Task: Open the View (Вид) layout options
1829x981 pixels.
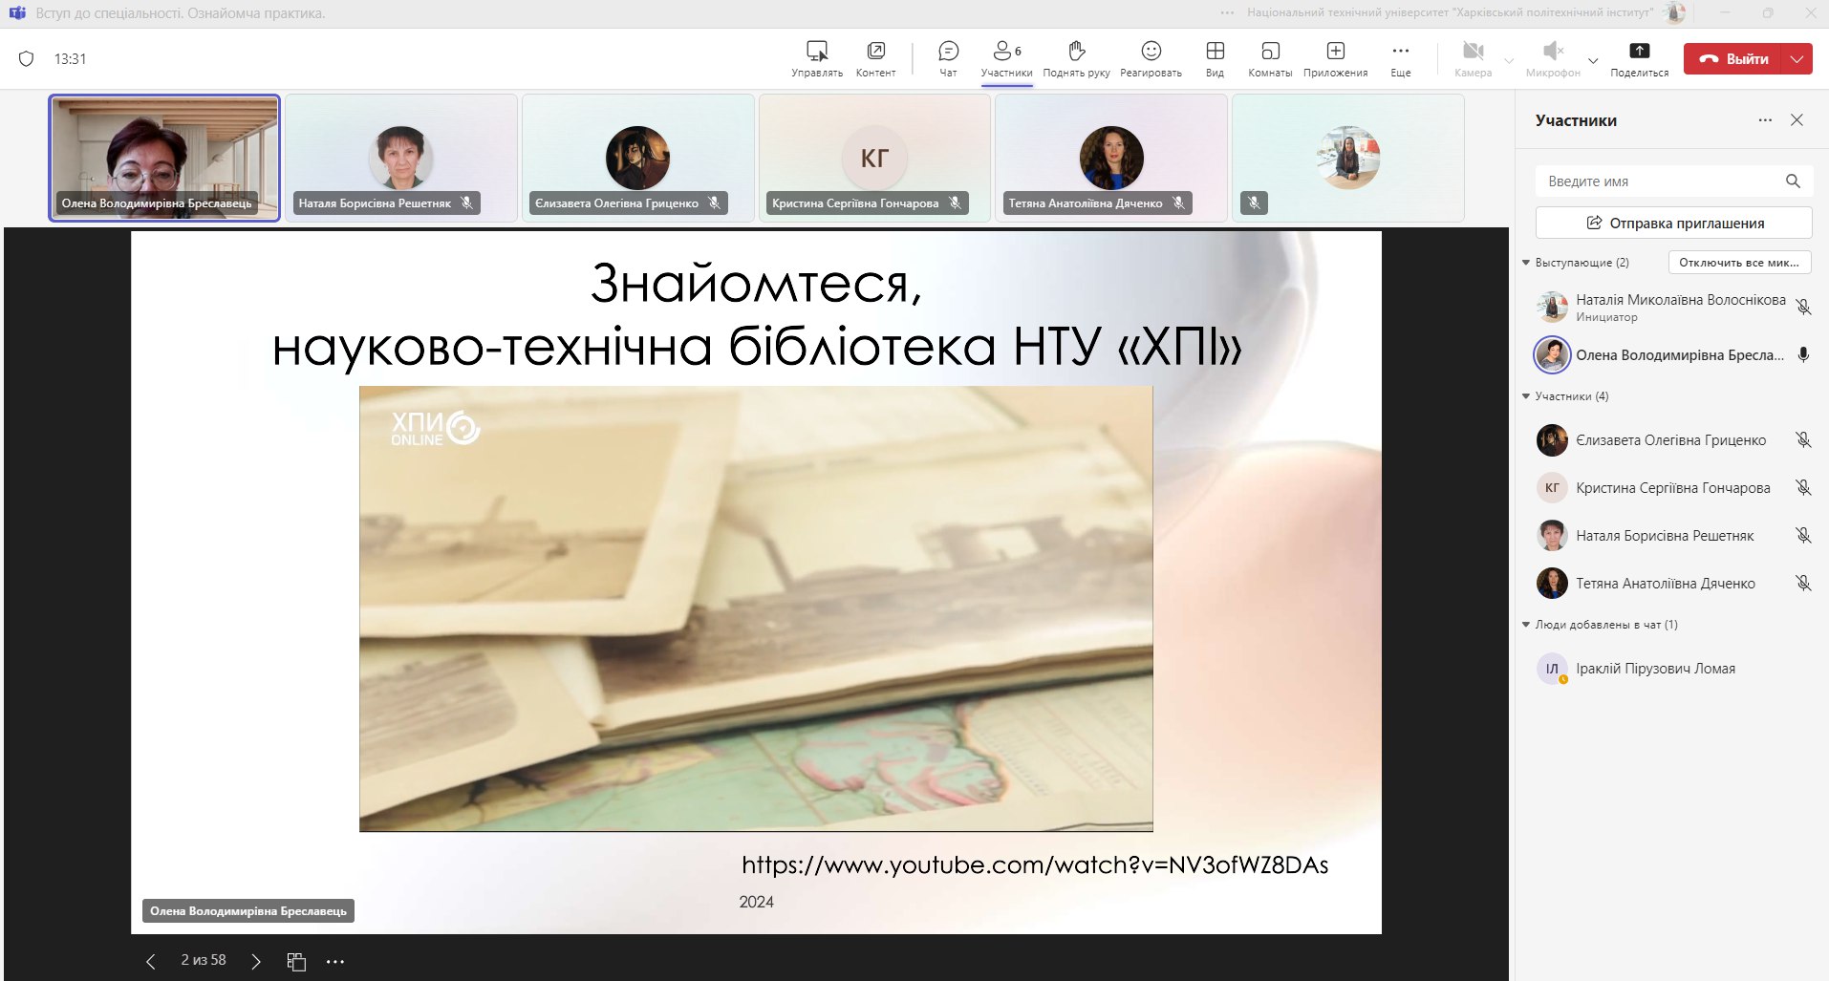Action: pyautogui.click(x=1215, y=52)
